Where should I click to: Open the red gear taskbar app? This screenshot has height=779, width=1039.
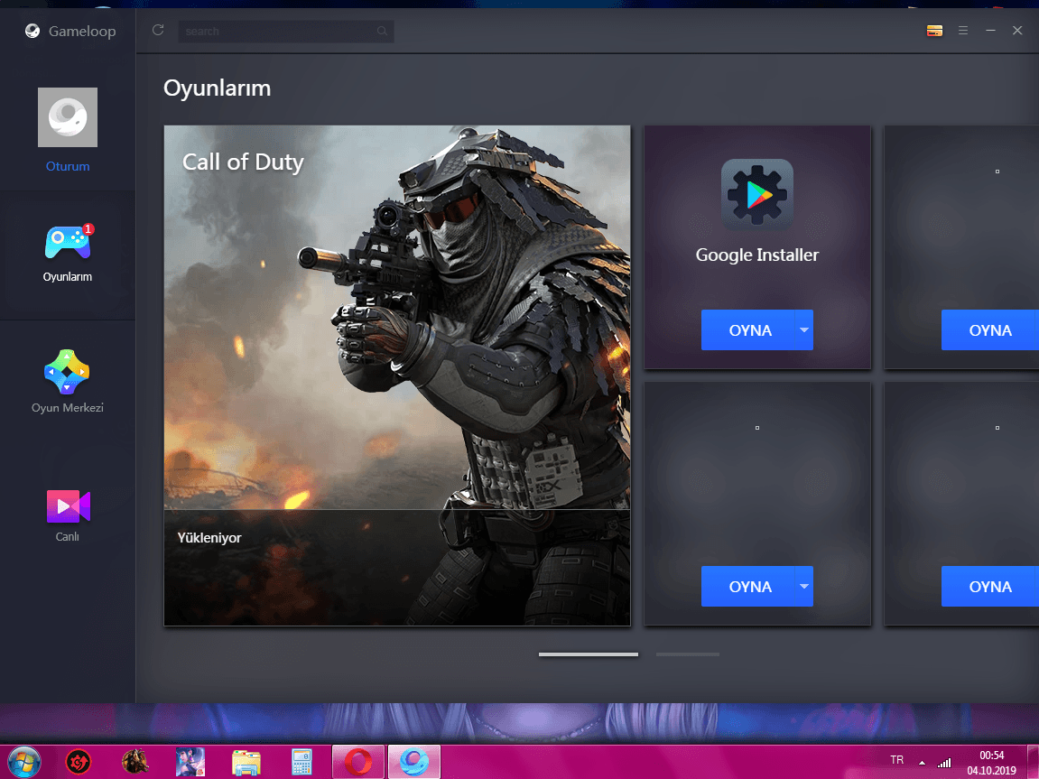79,762
